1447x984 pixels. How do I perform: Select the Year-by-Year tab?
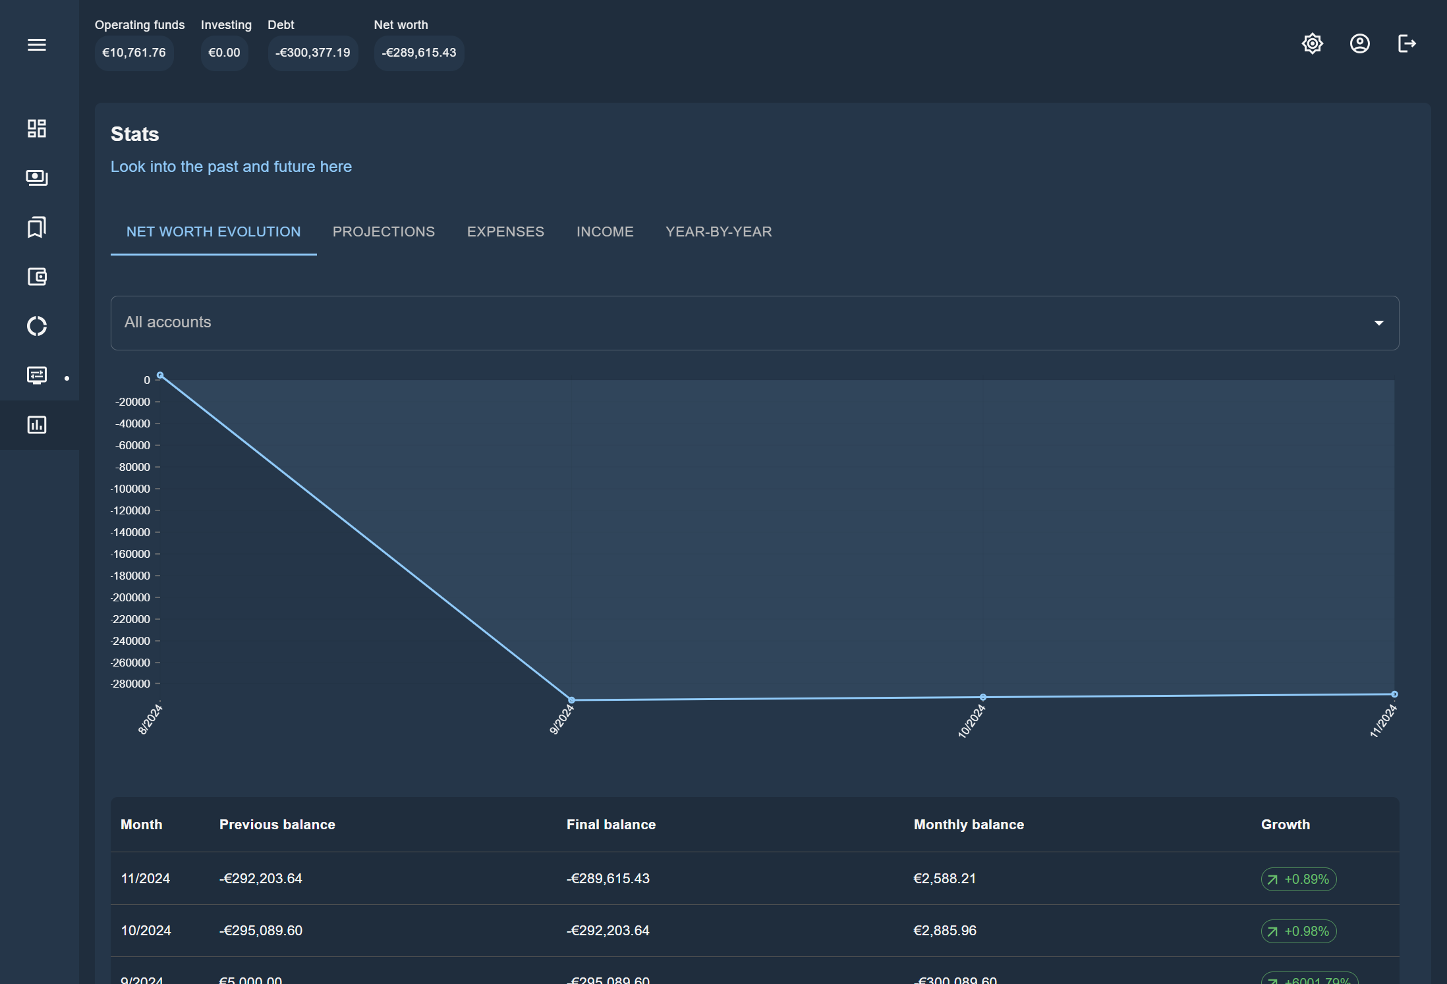pyautogui.click(x=718, y=232)
